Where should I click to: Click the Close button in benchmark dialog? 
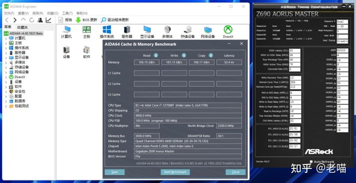click(x=235, y=172)
